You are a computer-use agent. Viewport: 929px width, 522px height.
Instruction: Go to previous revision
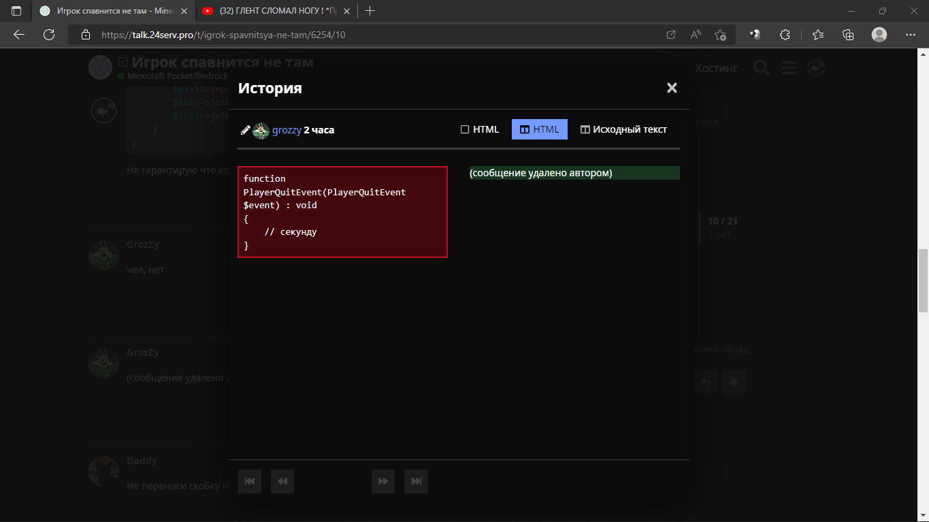coord(282,481)
